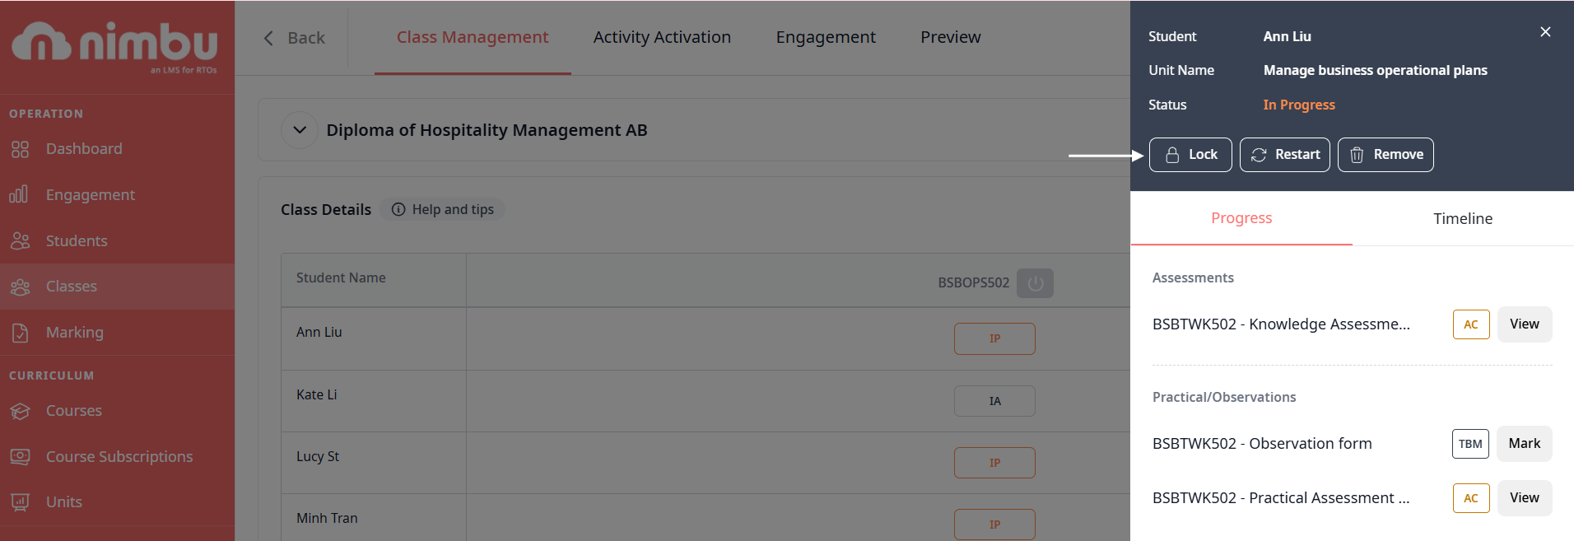Open the Timeline tab
The width and height of the screenshot is (1574, 541).
click(x=1462, y=218)
